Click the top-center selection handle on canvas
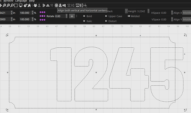The height and width of the screenshot is (113, 191). (96, 35)
